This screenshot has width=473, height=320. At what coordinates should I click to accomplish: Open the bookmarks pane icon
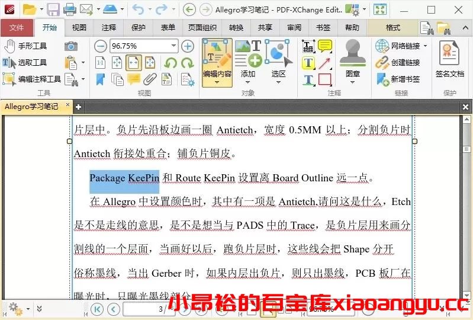pyautogui.click(x=101, y=79)
